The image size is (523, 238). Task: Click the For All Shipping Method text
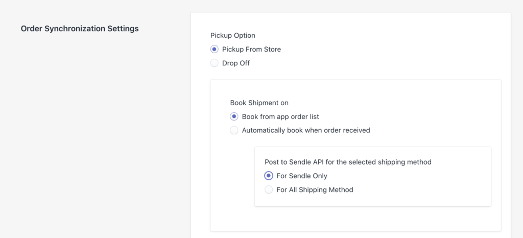[315, 189]
